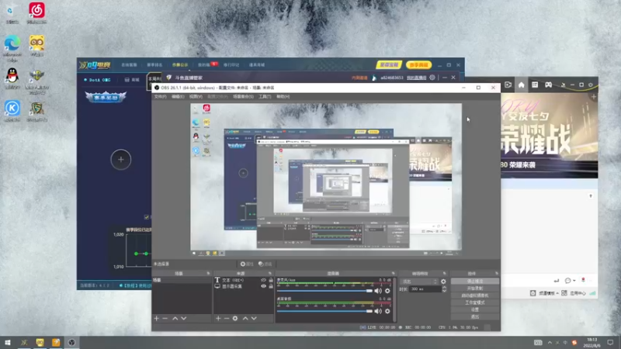Toggle lock on 文本 (GDI+) source
The width and height of the screenshot is (621, 349).
(271, 280)
